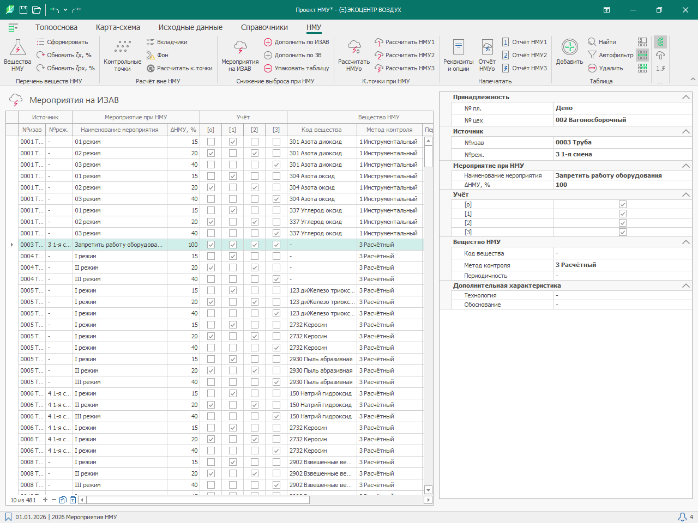Toggle the [0] checkbox in Учёт panel
The image size is (698, 523).
pyautogui.click(x=623, y=204)
